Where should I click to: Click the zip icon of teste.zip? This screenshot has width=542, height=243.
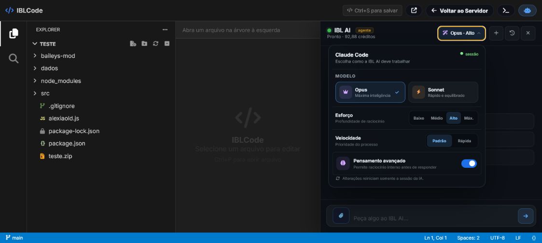(x=42, y=156)
